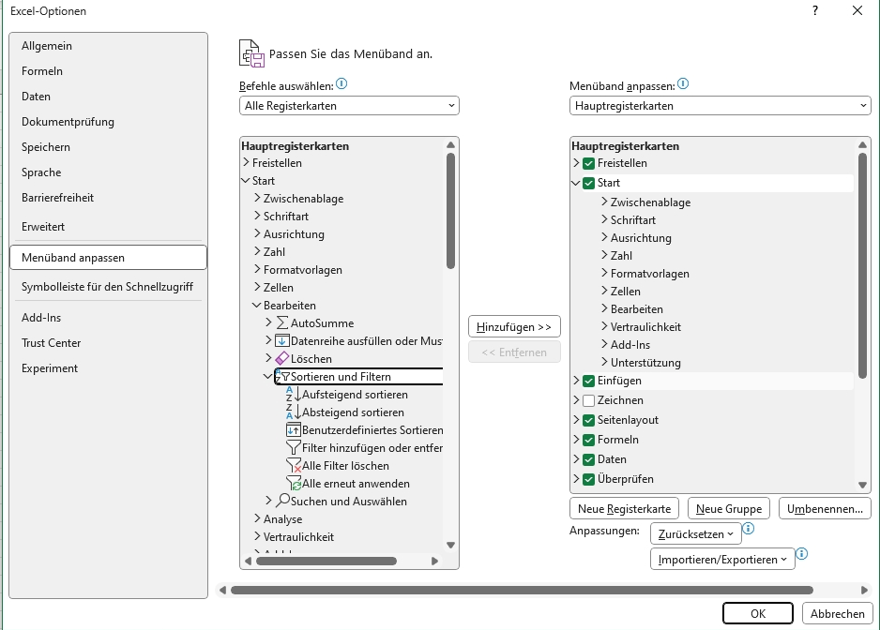This screenshot has width=880, height=630.
Task: Click the Sortieren und Filtern icon
Action: pos(282,377)
